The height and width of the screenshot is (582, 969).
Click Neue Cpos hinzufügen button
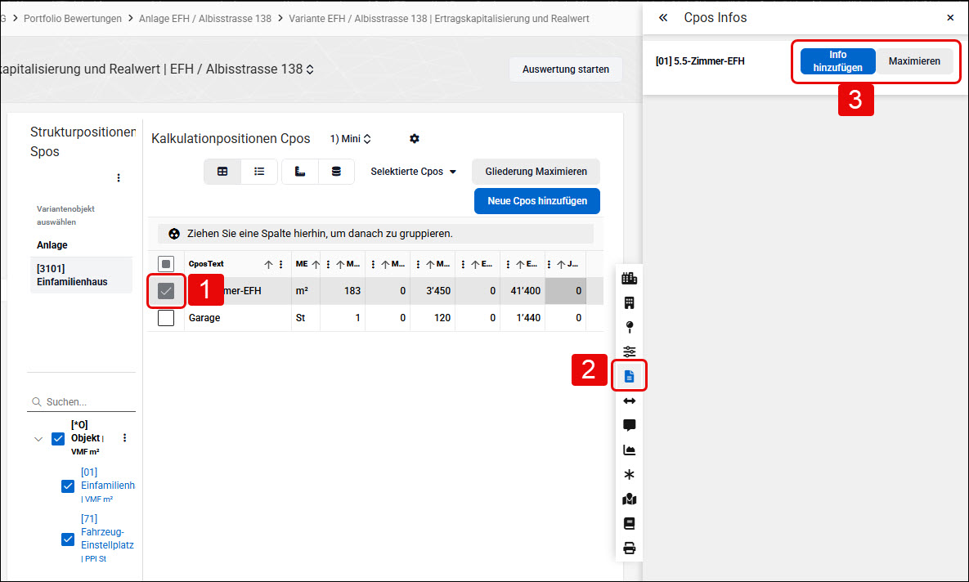pos(537,201)
